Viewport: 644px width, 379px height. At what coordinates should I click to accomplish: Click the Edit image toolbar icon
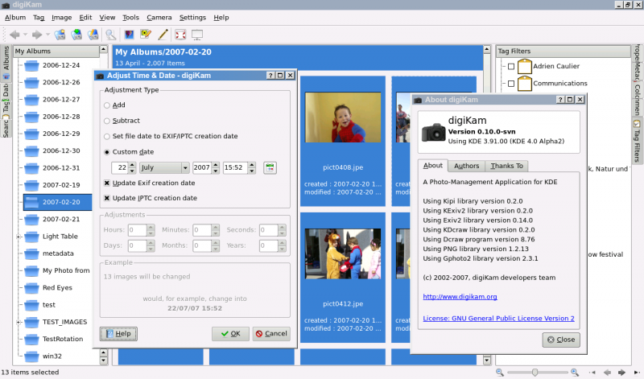tap(146, 35)
